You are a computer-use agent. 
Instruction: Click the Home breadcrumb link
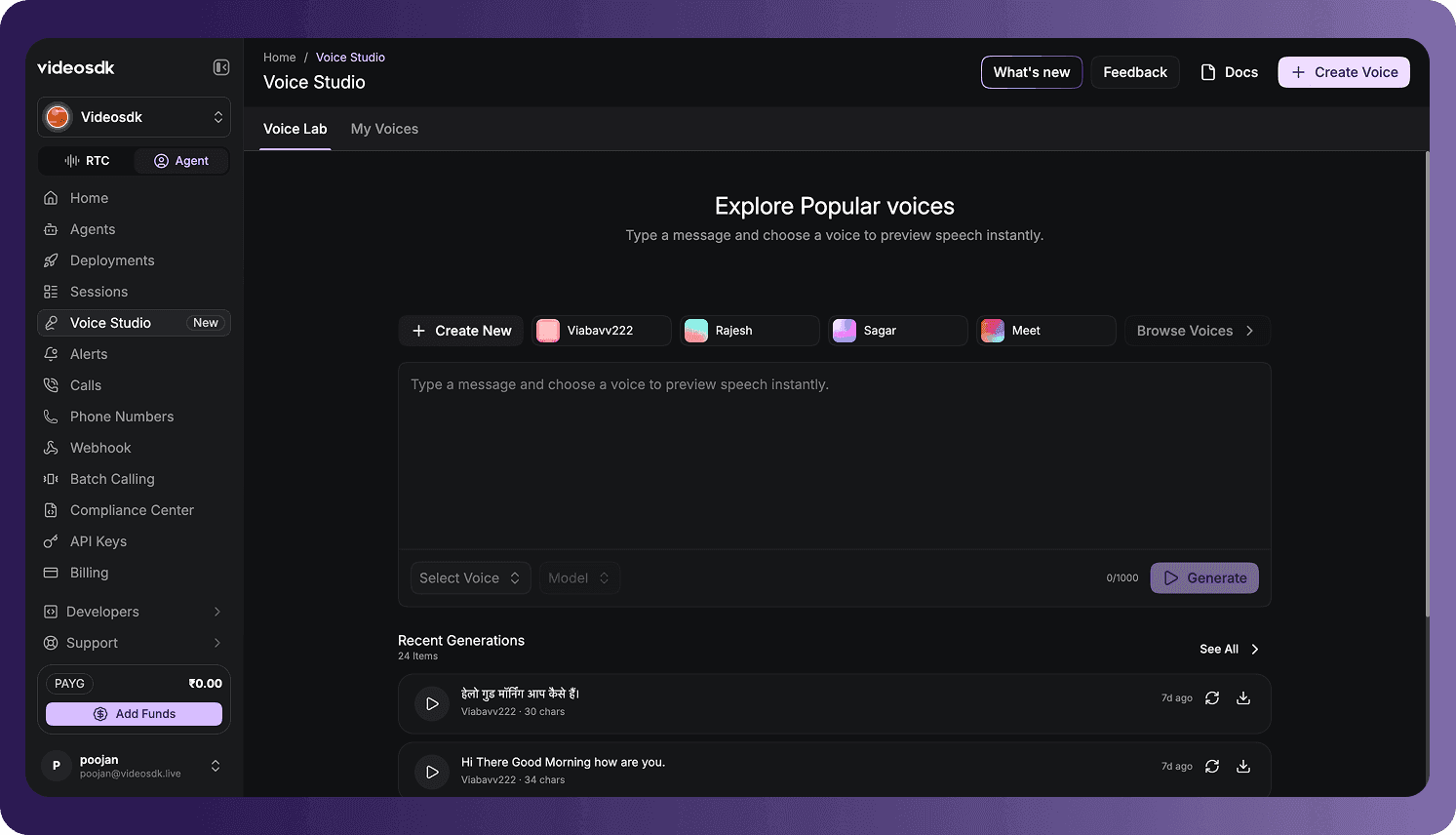(280, 58)
